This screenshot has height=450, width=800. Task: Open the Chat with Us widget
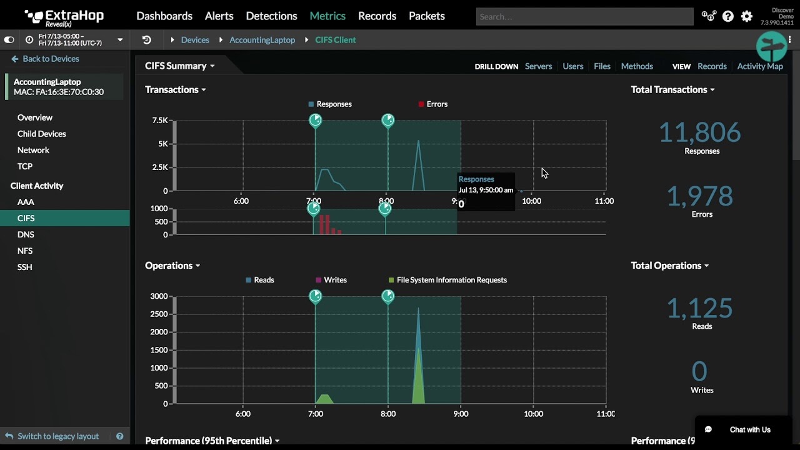click(x=743, y=429)
